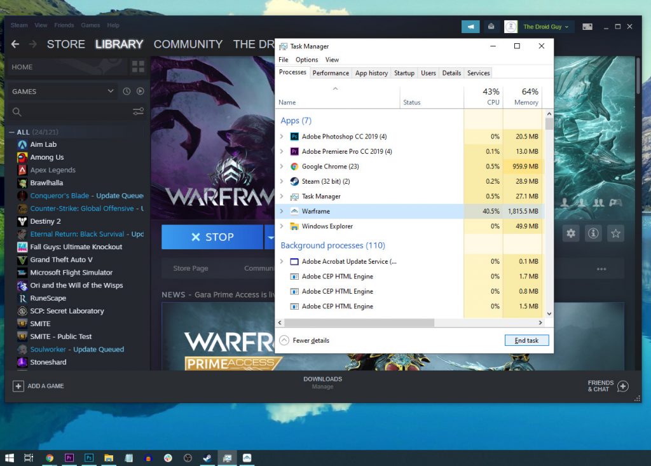Click ADD A GAME label
Viewport: 651px width, 466px height.
tap(46, 386)
